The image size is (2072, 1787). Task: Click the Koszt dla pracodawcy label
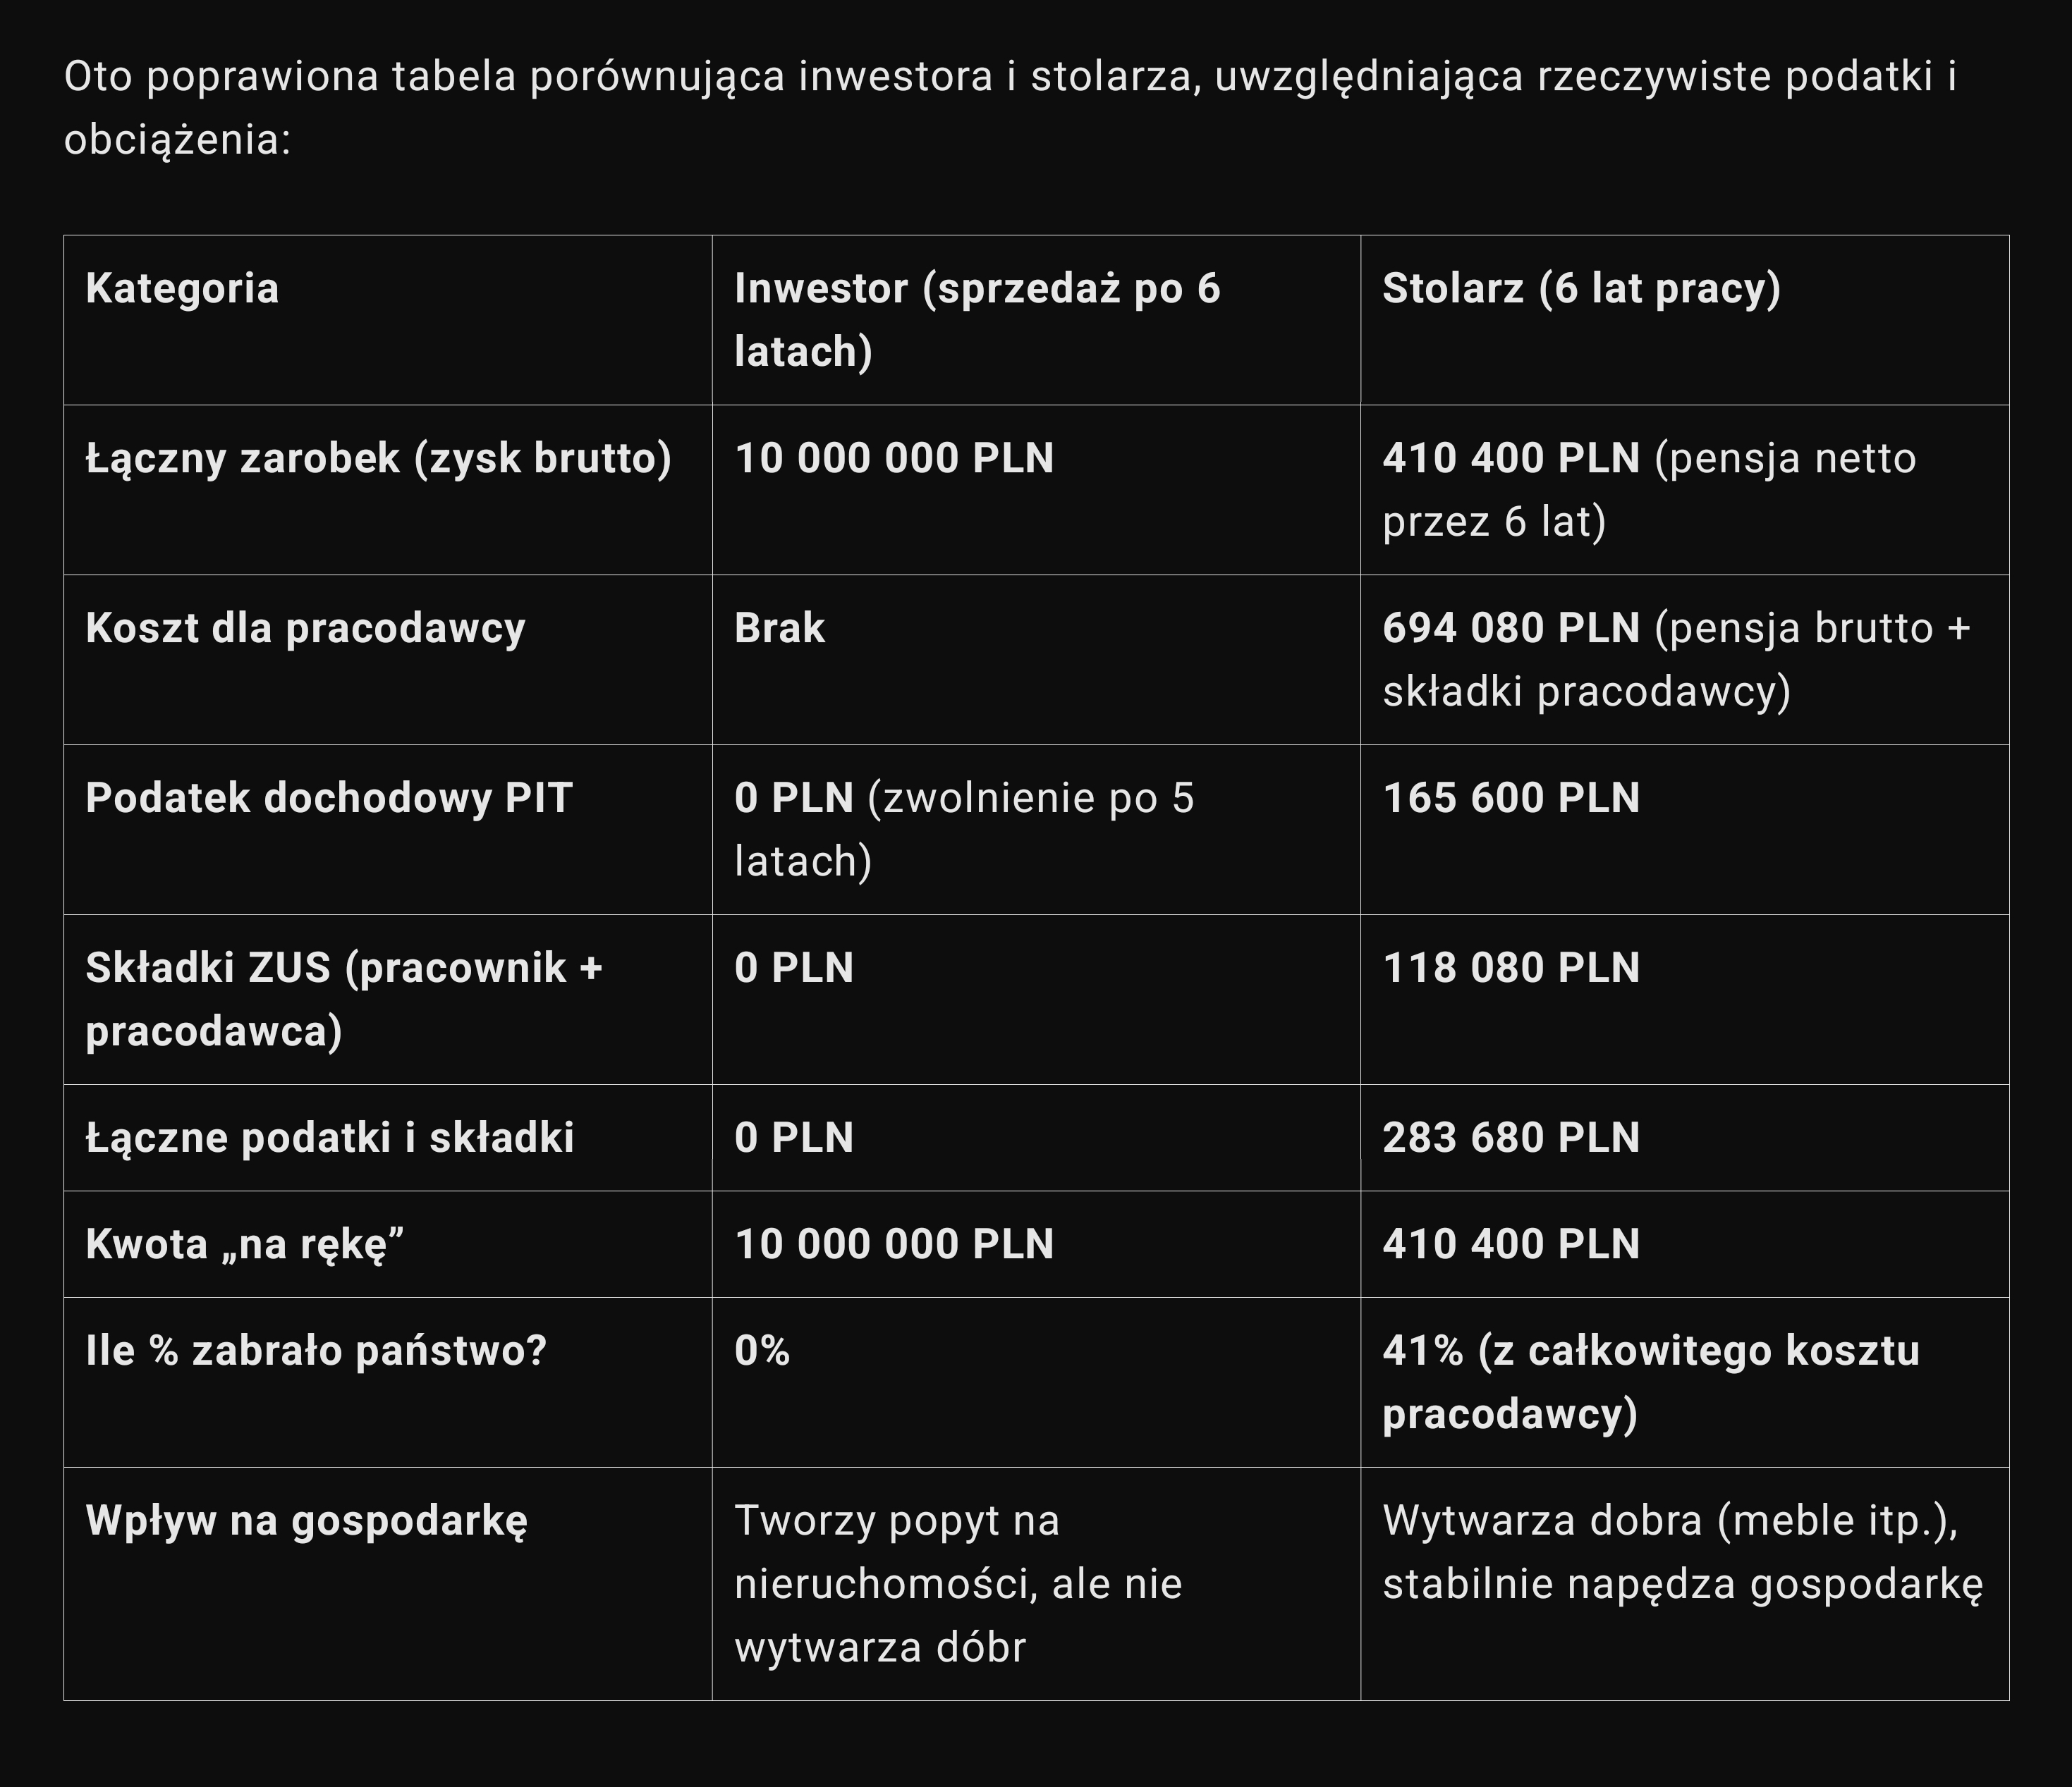pyautogui.click(x=305, y=629)
